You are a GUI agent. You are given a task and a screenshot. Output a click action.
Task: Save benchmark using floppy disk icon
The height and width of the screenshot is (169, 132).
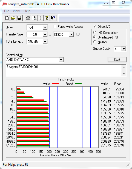tap(19, 18)
